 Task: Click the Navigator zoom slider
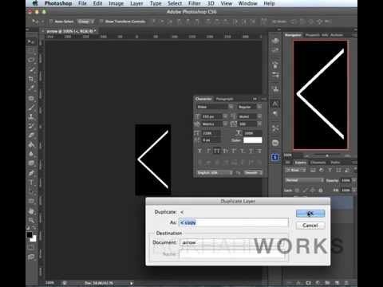point(327,156)
